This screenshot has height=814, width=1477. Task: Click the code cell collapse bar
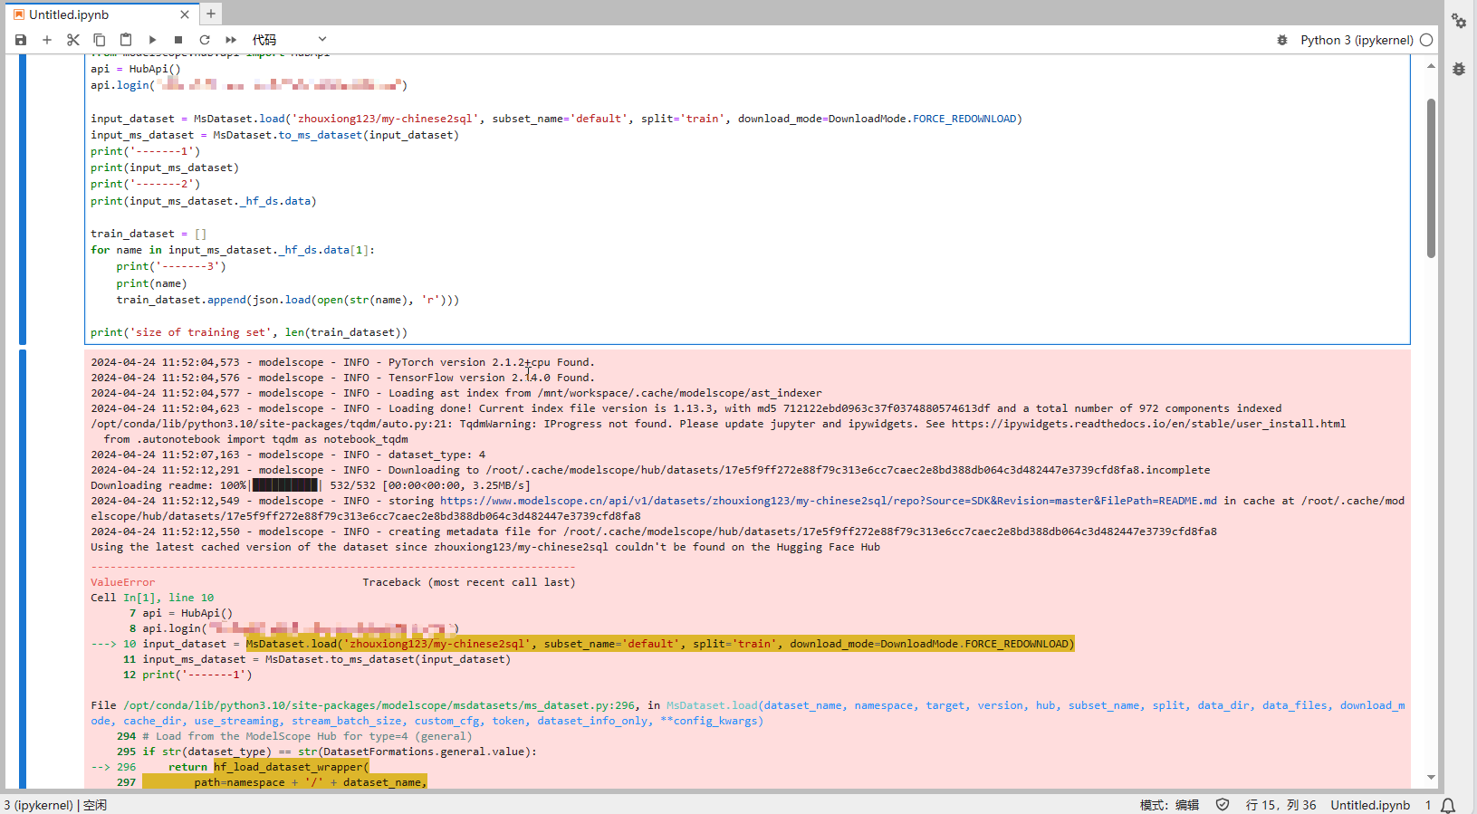[x=23, y=199]
